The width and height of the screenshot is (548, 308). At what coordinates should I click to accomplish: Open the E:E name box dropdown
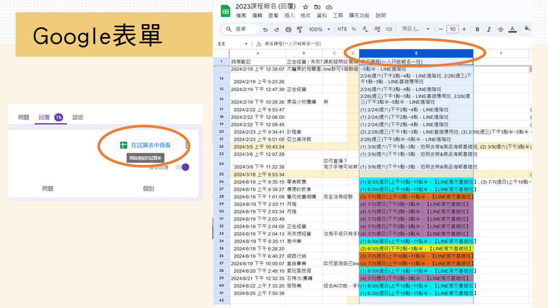pyautogui.click(x=246, y=44)
